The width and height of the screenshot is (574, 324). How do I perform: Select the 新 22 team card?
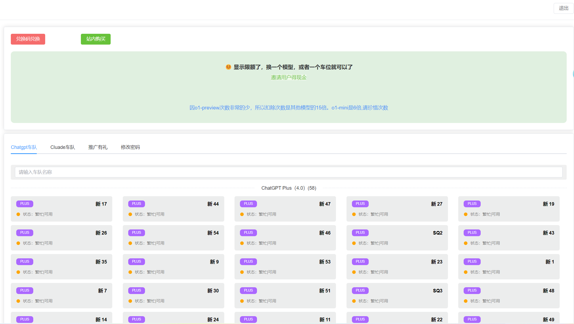pos(397,318)
